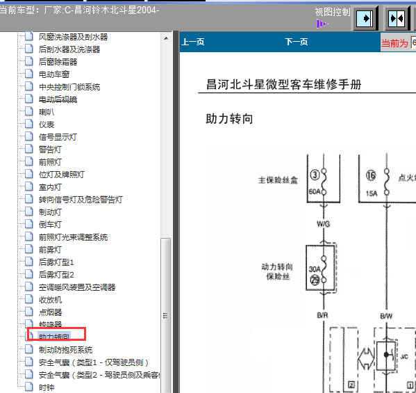Open the 后窗除霜器 entry
Image resolution: width=416 pixels, height=393 pixels.
click(58, 62)
